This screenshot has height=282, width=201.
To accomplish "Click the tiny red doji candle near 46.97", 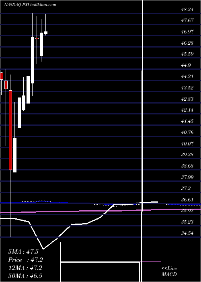I will (x=37, y=38).
